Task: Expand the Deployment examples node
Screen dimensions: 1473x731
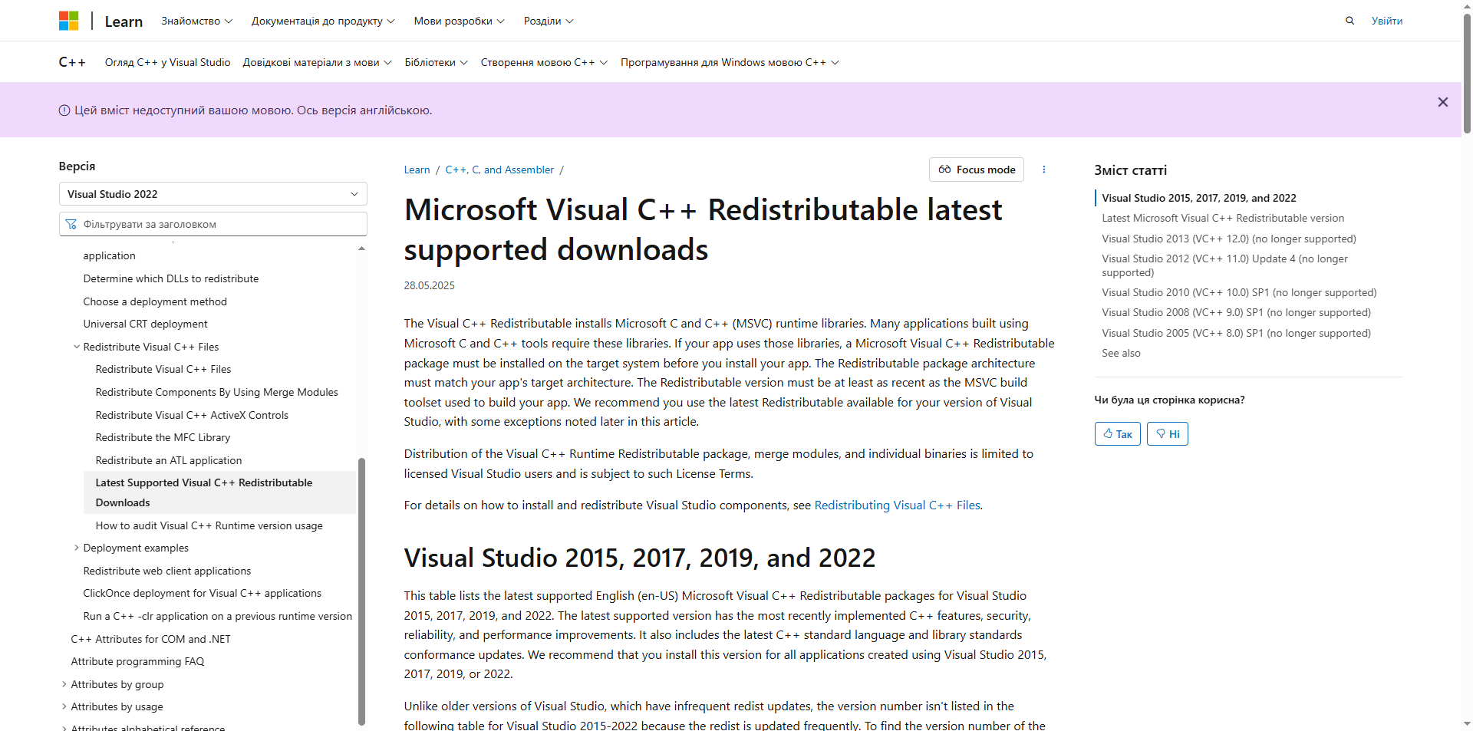Action: [x=77, y=548]
